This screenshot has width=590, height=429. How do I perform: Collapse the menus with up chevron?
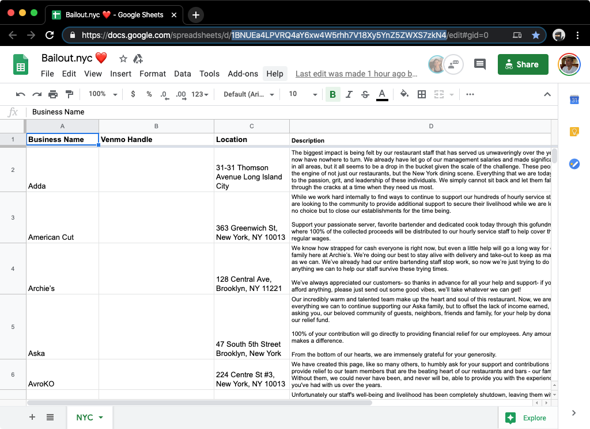click(x=547, y=94)
